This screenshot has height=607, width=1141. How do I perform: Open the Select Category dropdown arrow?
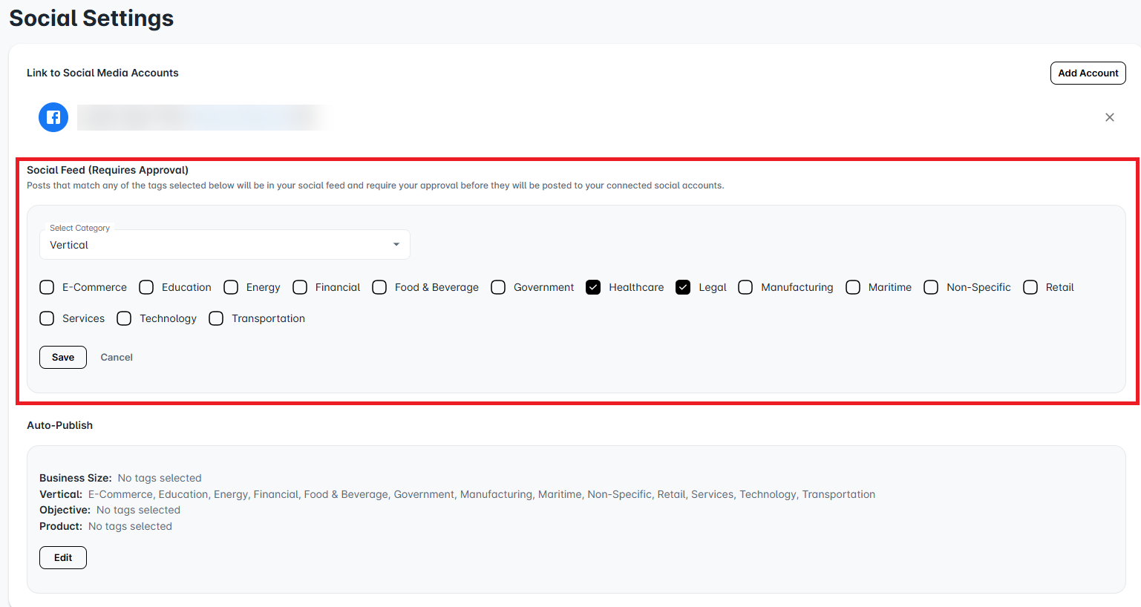click(x=396, y=245)
